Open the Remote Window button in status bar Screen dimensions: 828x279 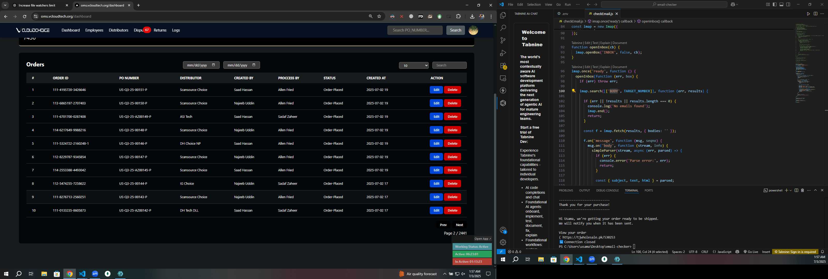501,252
